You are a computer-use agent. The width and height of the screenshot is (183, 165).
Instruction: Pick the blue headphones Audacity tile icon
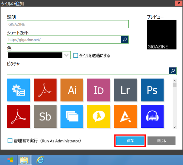click(x=152, y=116)
